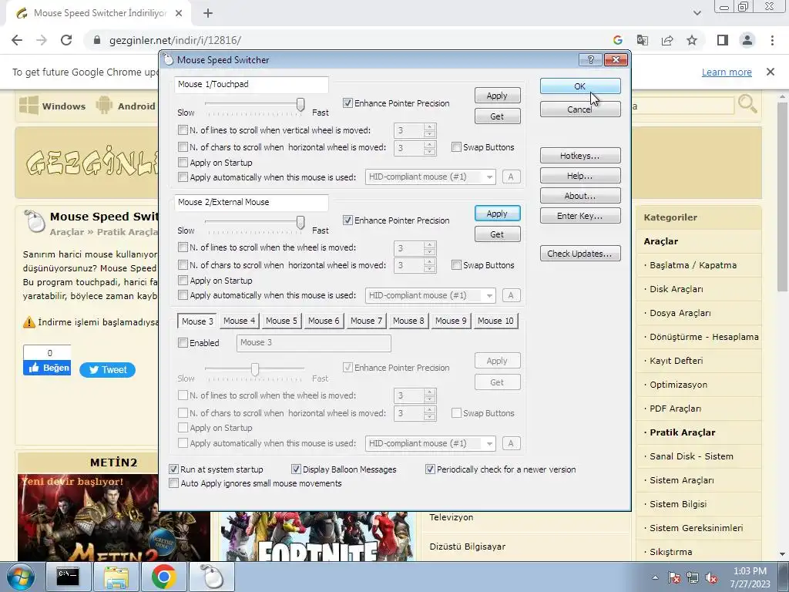789x592 pixels.
Task: Click the dialog help question-mark button
Action: (x=591, y=60)
